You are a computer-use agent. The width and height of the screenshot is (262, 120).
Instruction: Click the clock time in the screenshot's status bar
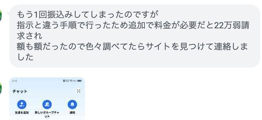(x=14, y=81)
